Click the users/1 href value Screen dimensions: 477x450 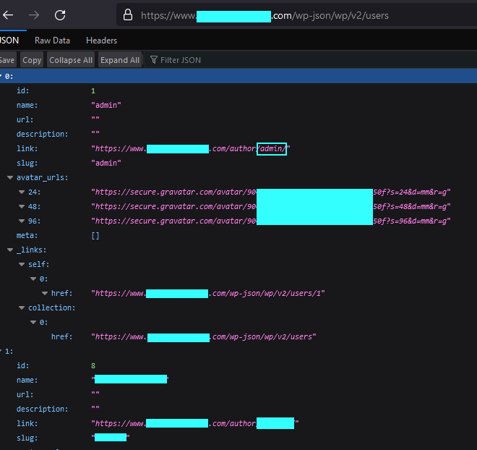[x=207, y=293]
